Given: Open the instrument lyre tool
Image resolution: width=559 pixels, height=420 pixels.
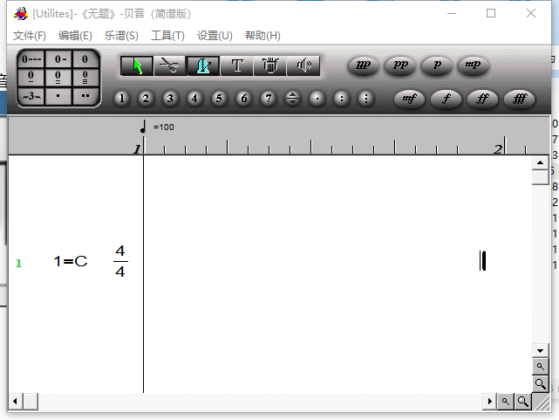Looking at the screenshot, I should pos(269,65).
